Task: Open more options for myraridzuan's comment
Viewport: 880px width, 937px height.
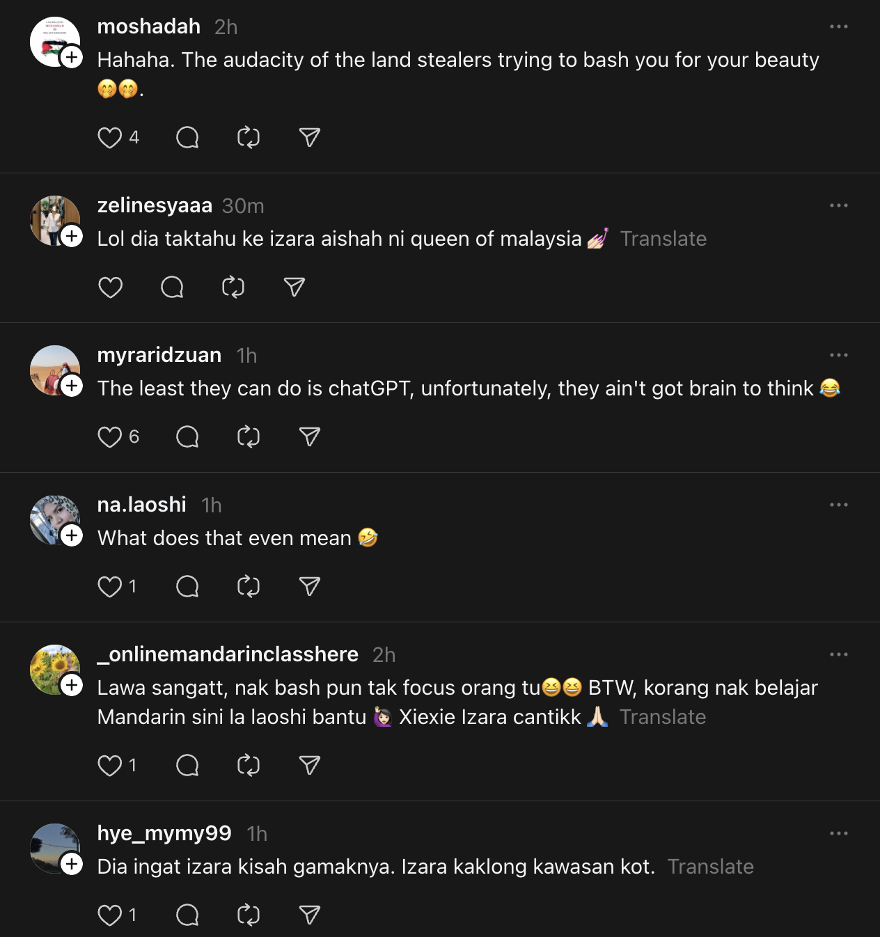Action: (x=838, y=355)
